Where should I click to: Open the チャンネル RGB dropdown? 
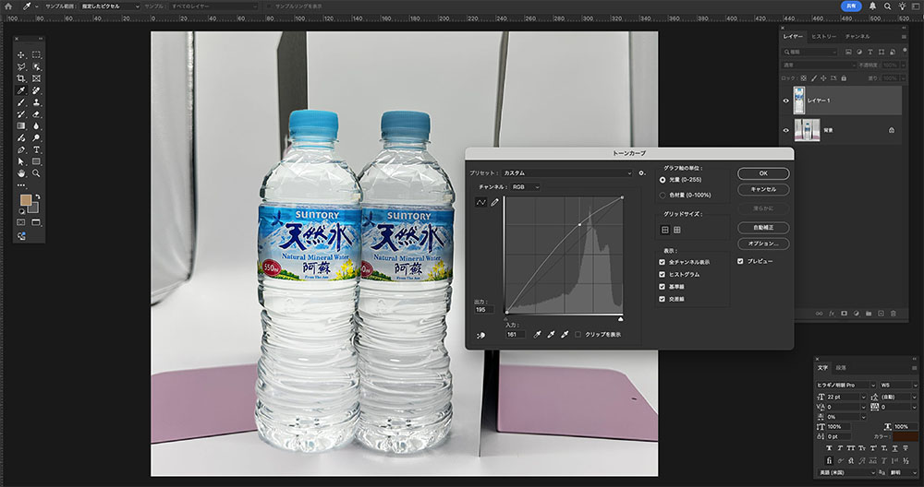coord(525,187)
